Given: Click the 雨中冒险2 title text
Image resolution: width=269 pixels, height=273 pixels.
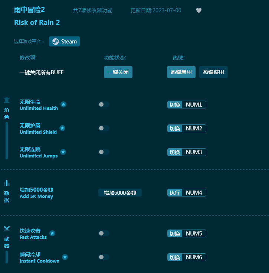Looking at the screenshot, I should point(29,10).
